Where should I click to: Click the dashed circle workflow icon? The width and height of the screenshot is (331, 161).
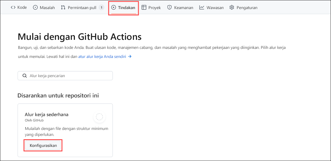point(99,117)
